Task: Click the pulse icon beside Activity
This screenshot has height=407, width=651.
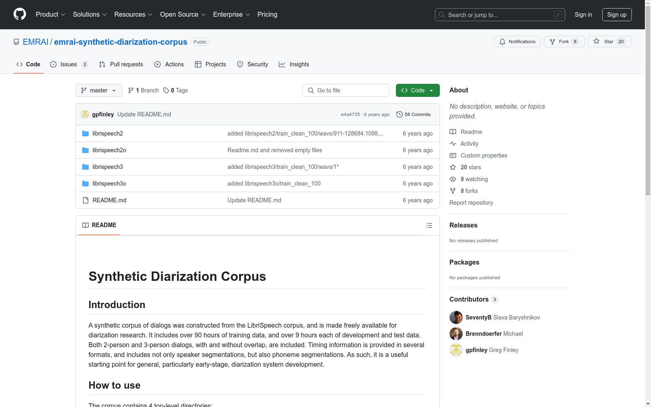Action: point(453,144)
